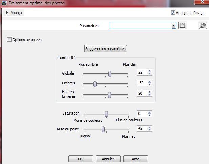Click the Saturation slider handle
Image resolution: width=209 pixels, height=164 pixels.
click(106, 114)
